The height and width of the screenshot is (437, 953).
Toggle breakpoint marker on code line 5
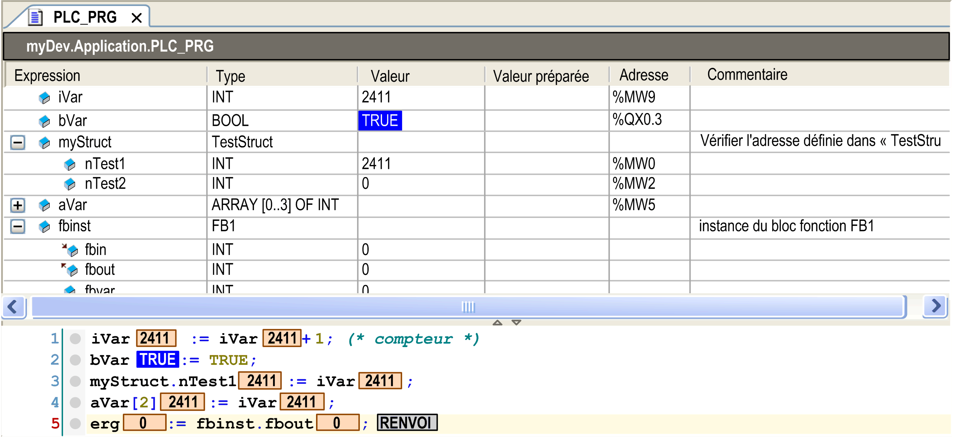75,424
